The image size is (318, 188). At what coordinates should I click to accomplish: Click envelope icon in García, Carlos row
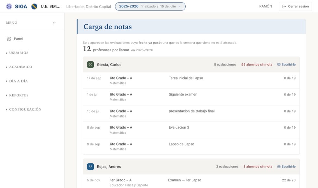point(279,65)
